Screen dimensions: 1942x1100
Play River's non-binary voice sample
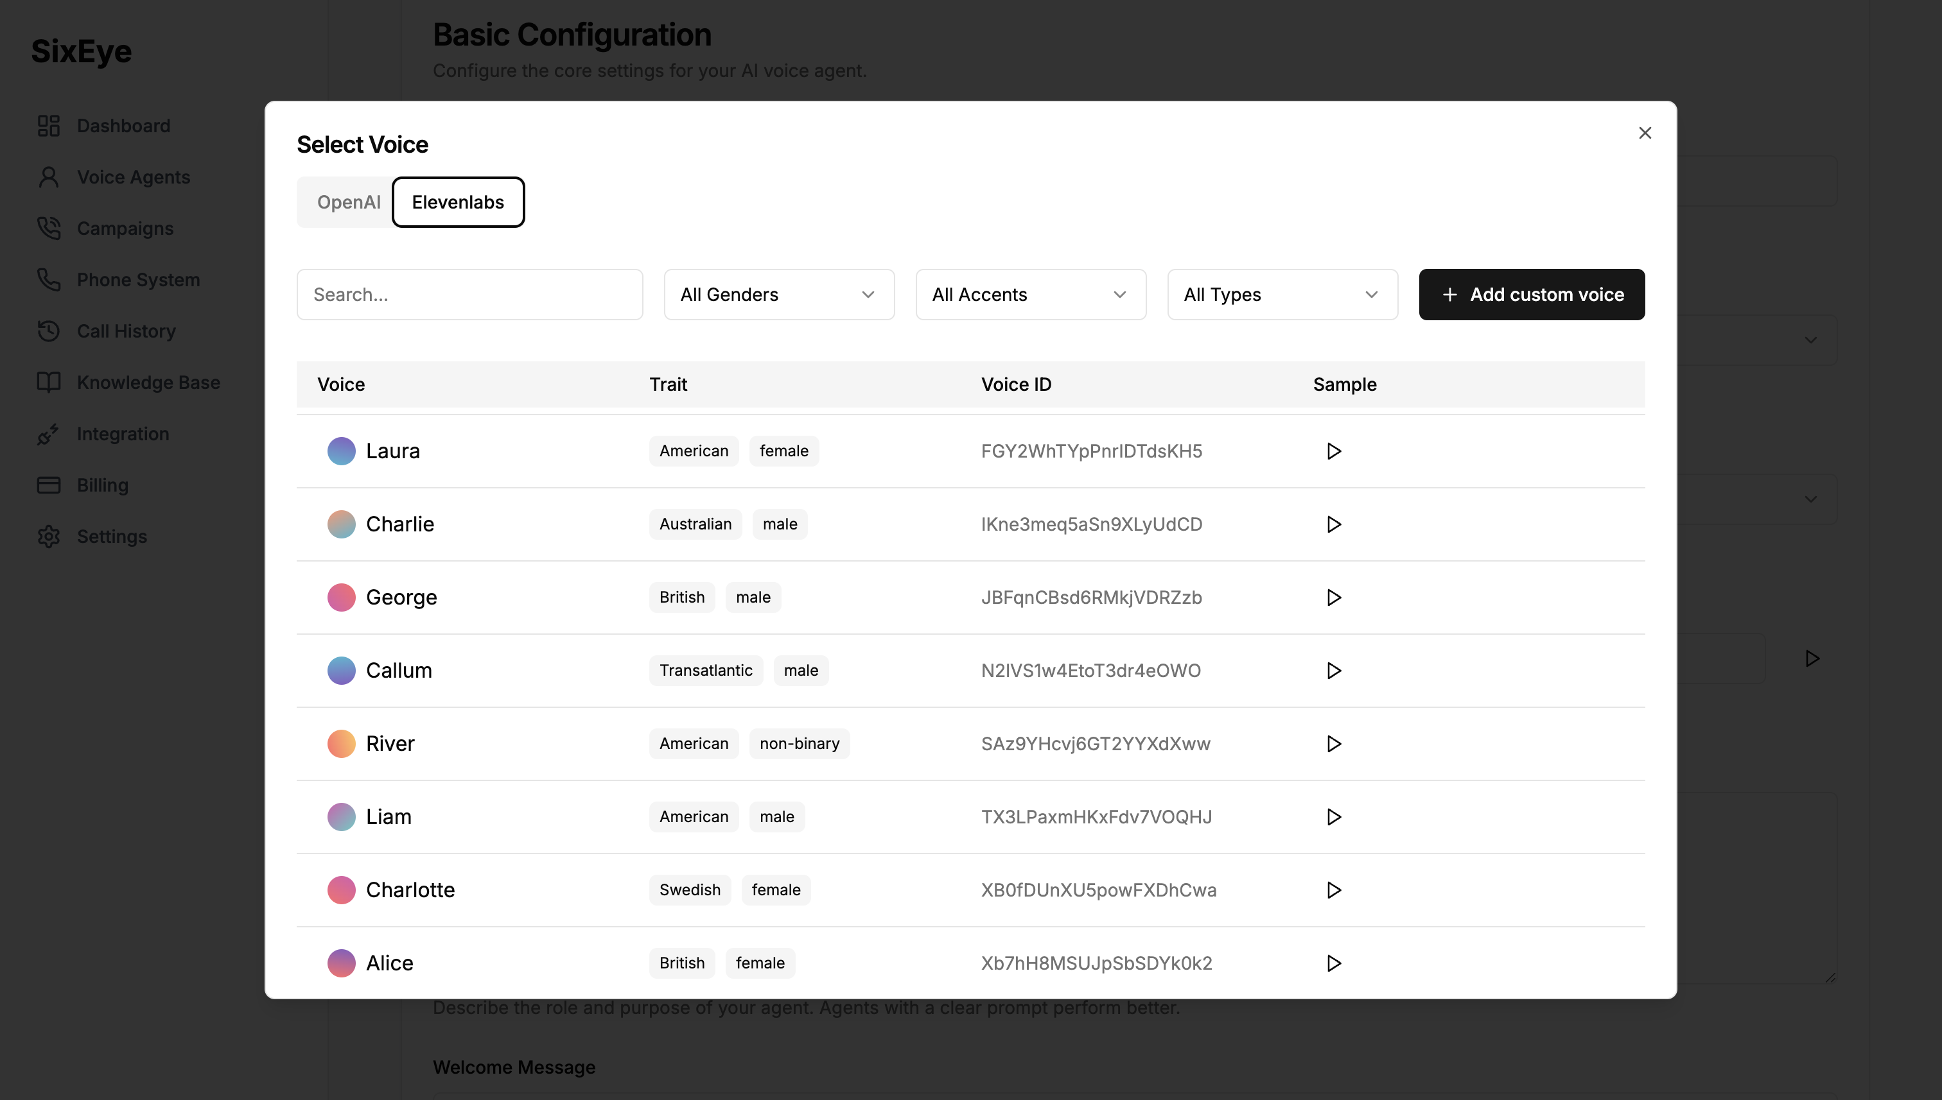(1333, 744)
